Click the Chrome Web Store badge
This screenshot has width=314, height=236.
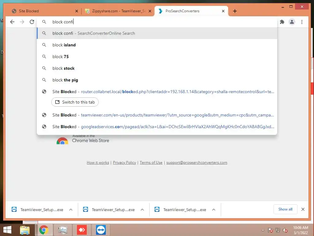coord(83,140)
